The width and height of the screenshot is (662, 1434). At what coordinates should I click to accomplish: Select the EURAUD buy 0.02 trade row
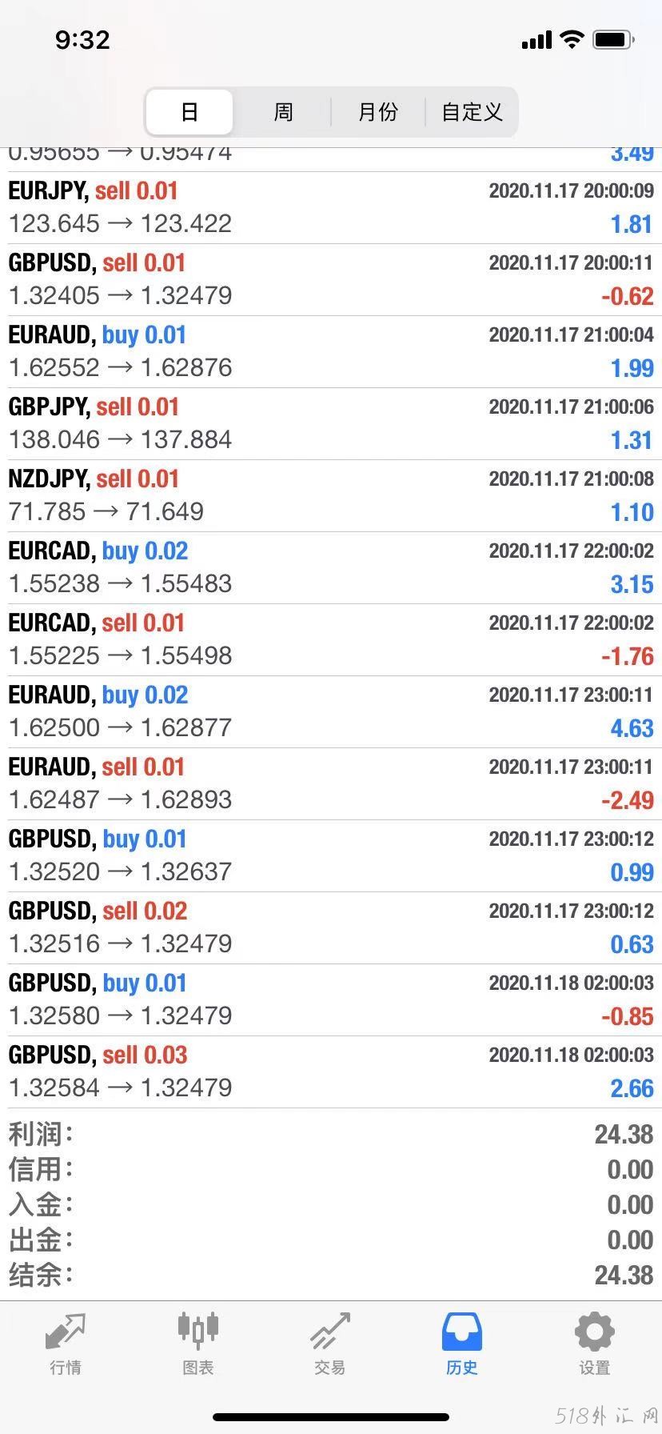331,712
